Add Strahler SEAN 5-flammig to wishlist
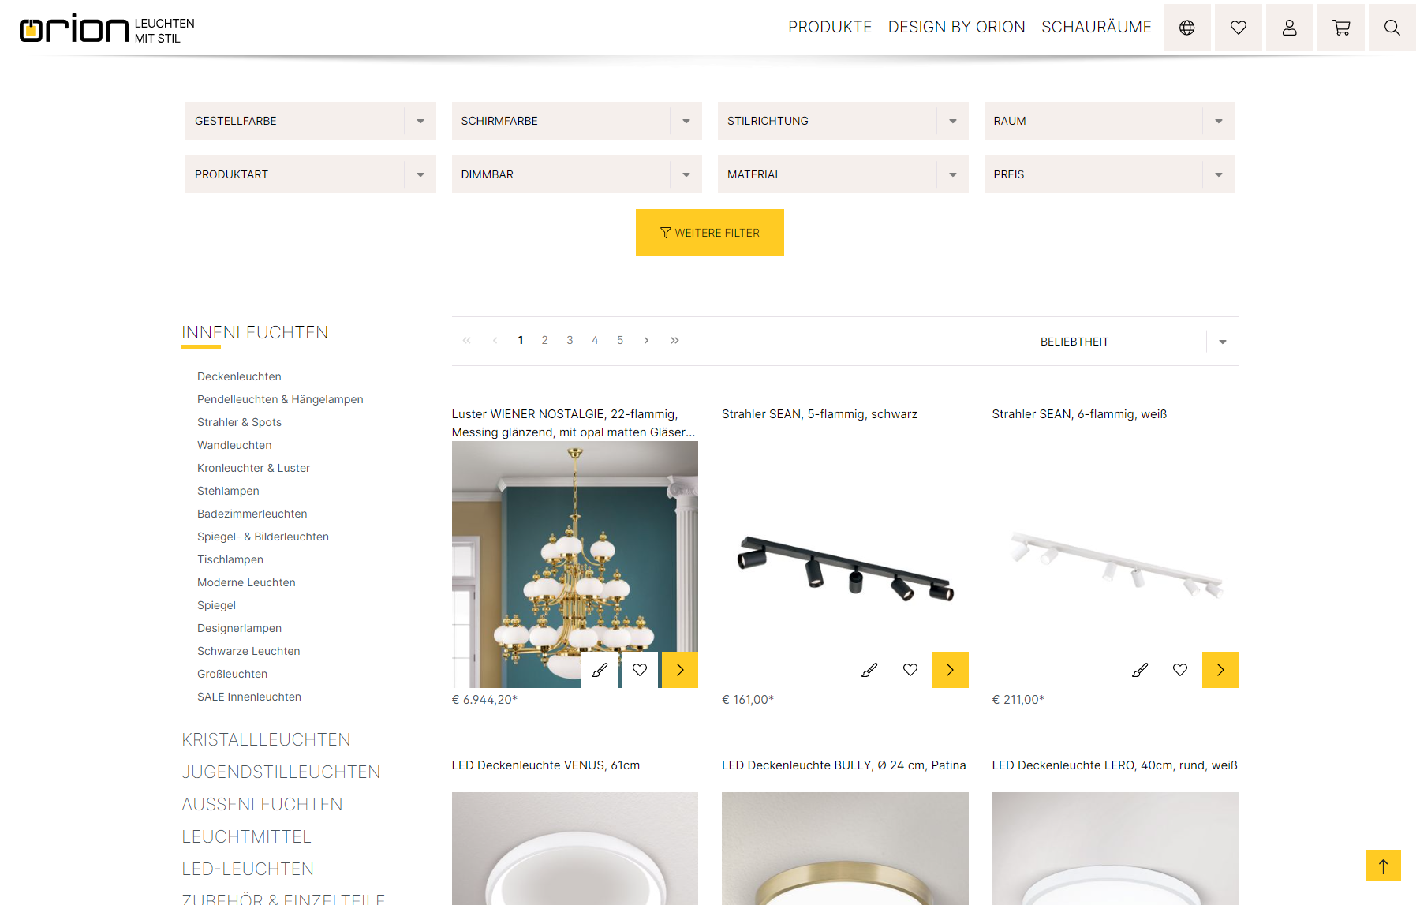1420x905 pixels. [x=910, y=670]
